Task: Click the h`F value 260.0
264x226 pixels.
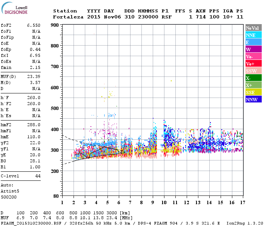Action: pyautogui.click(x=34, y=98)
